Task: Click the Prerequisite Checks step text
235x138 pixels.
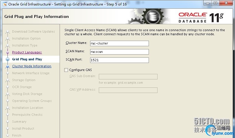Action: pos(27,115)
